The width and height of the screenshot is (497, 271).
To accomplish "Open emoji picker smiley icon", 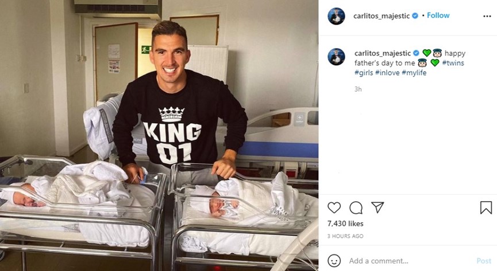I will pyautogui.click(x=334, y=261).
